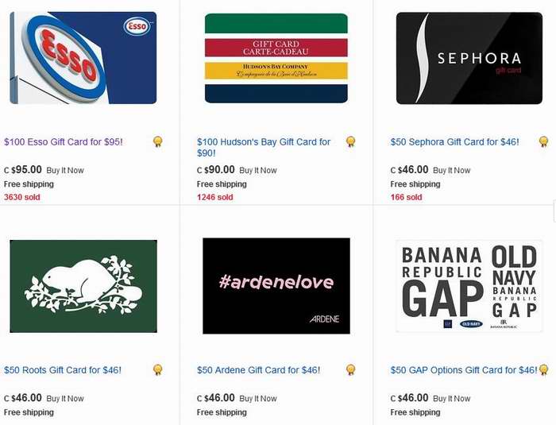Click the ribbon badge next to Sephora title
The width and height of the screenshot is (556, 425).
tap(543, 142)
